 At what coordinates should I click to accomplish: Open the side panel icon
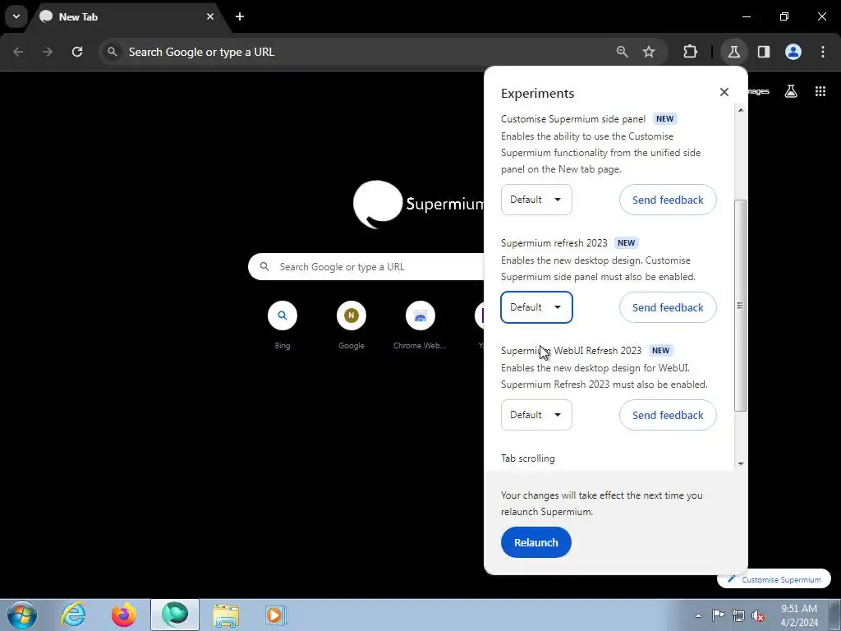coord(764,52)
